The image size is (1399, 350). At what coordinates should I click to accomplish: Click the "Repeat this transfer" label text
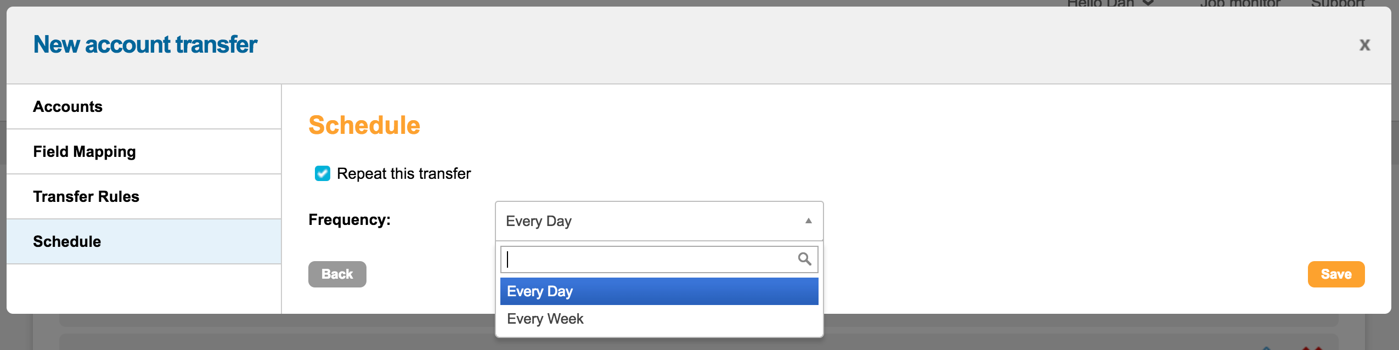(403, 173)
